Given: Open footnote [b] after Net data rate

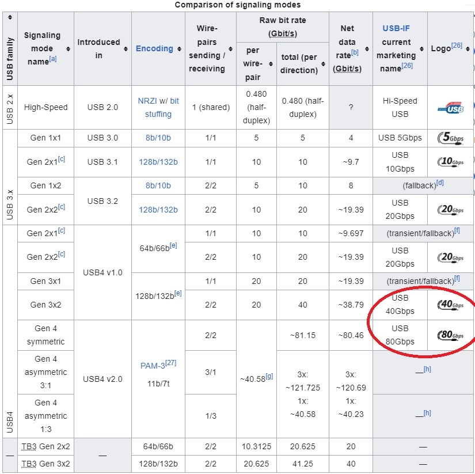Looking at the screenshot, I should [x=355, y=52].
